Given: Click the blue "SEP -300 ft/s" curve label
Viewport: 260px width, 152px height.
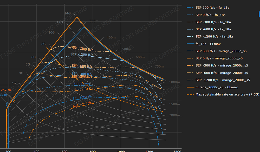Looking at the screenshot, I should (x=82, y=74).
